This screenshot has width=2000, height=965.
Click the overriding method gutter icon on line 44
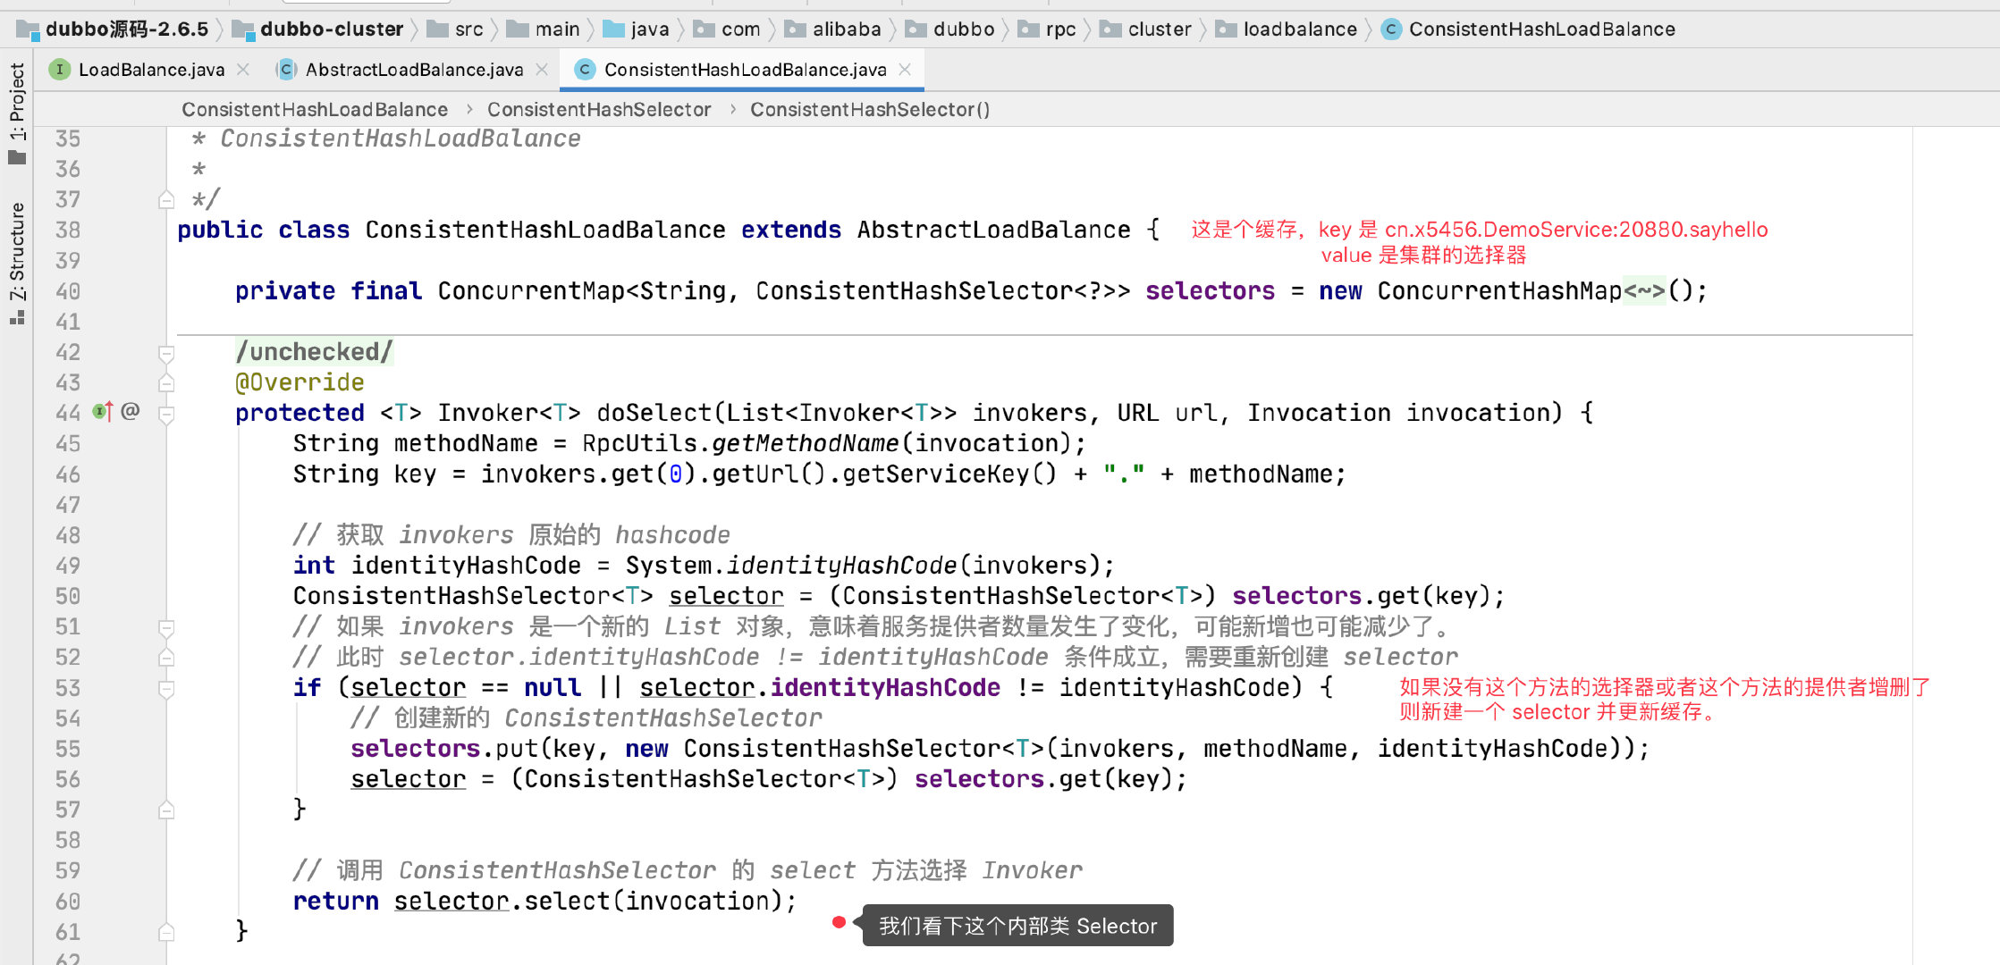tap(103, 412)
